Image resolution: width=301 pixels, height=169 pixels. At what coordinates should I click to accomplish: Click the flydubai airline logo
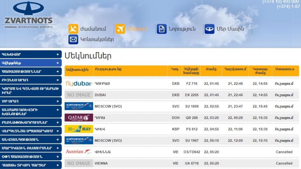[x=79, y=84]
